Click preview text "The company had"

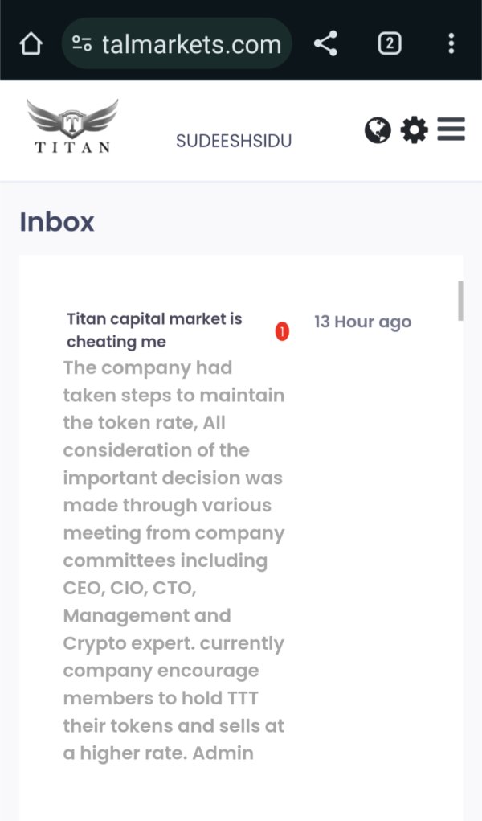(x=148, y=368)
